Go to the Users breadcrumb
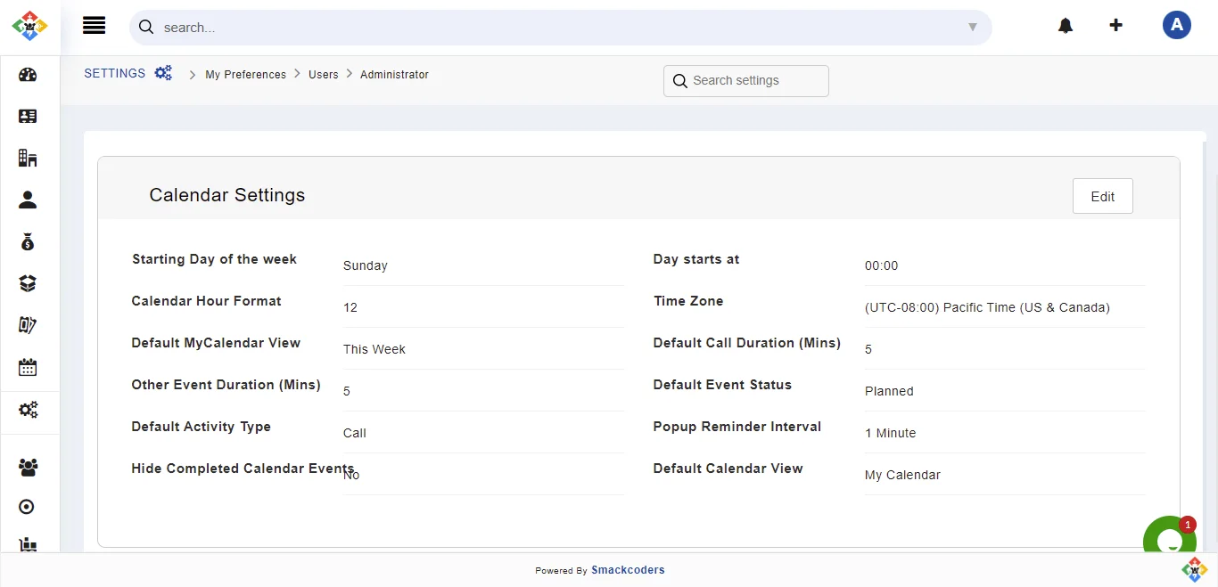This screenshot has height=587, width=1218. coord(324,75)
